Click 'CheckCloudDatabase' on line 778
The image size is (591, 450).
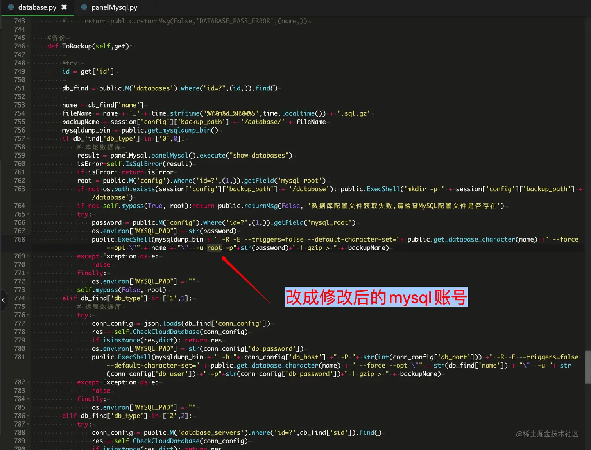pos(166,332)
